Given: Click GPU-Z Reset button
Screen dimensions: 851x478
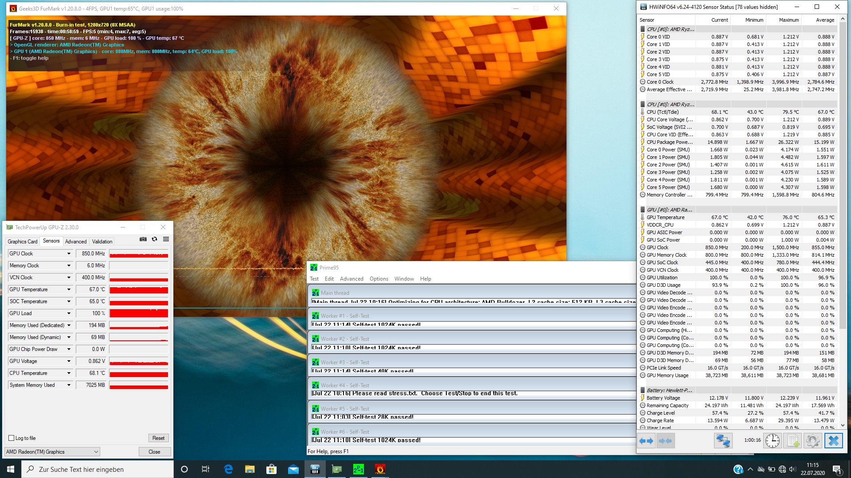Looking at the screenshot, I should click(158, 438).
